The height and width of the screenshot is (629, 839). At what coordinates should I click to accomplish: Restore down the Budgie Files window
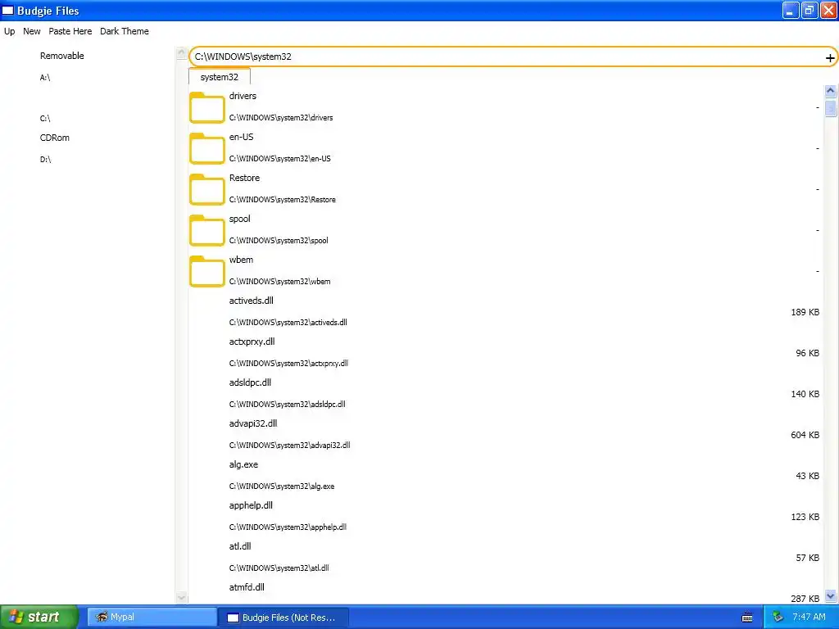click(809, 10)
